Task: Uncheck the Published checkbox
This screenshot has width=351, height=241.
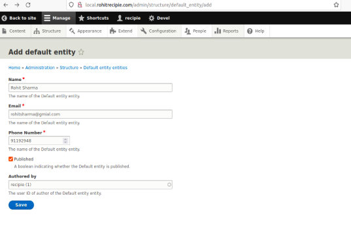Action: [10, 159]
